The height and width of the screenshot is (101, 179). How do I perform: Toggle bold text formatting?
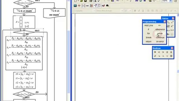135,11
